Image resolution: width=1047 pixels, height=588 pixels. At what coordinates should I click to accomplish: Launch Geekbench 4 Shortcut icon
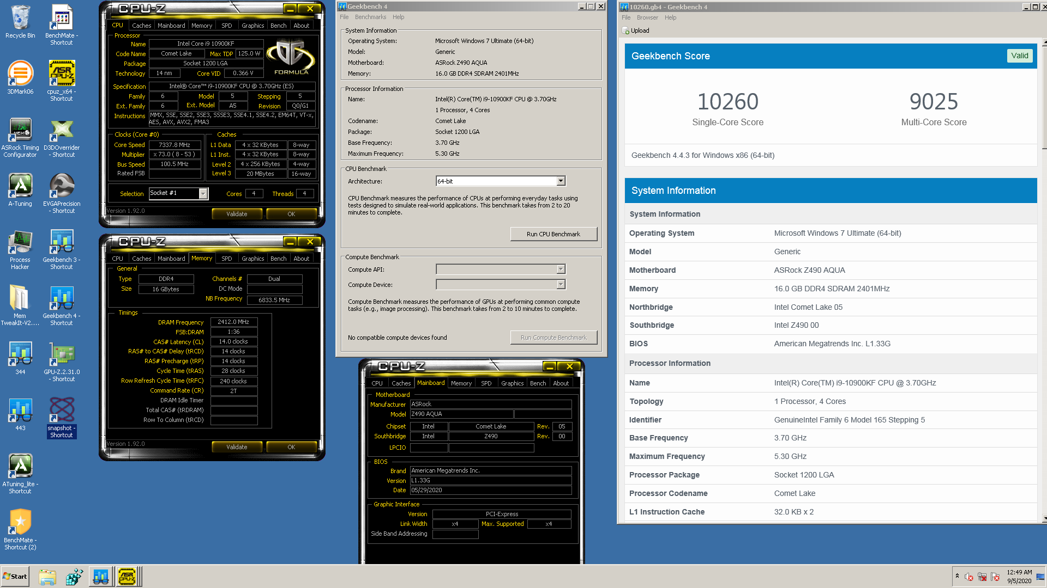pos(62,305)
